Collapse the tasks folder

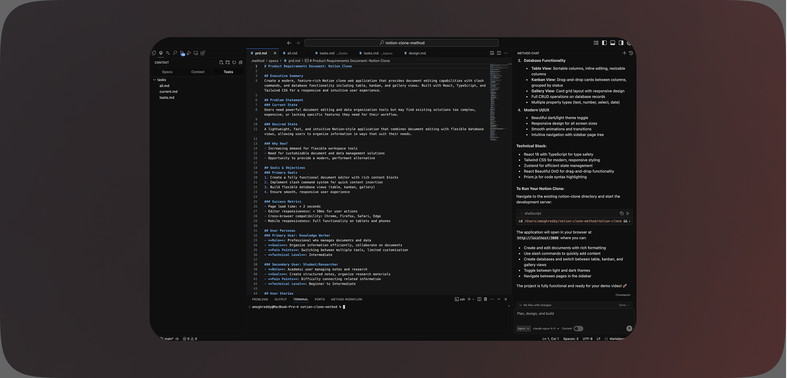(x=155, y=80)
